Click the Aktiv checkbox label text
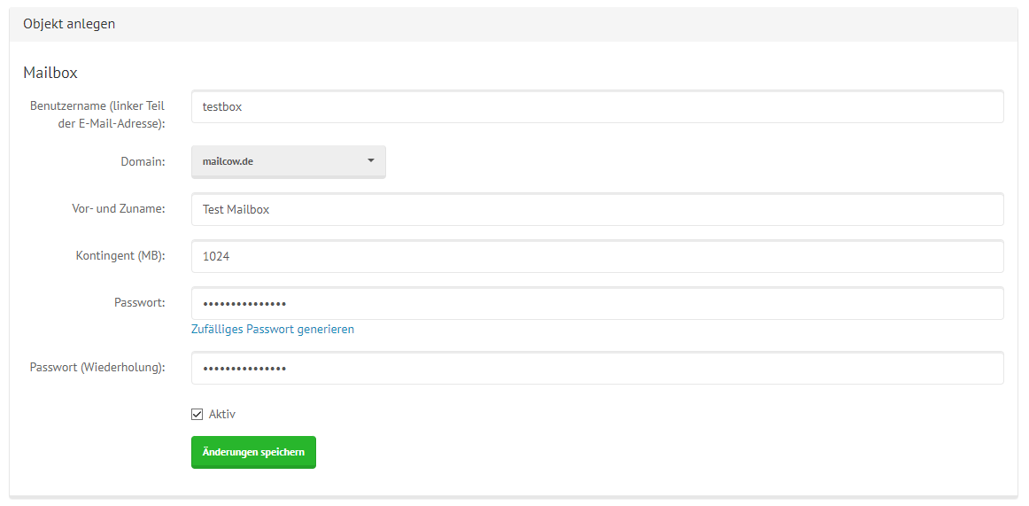The height and width of the screenshot is (506, 1029). pyautogui.click(x=222, y=414)
